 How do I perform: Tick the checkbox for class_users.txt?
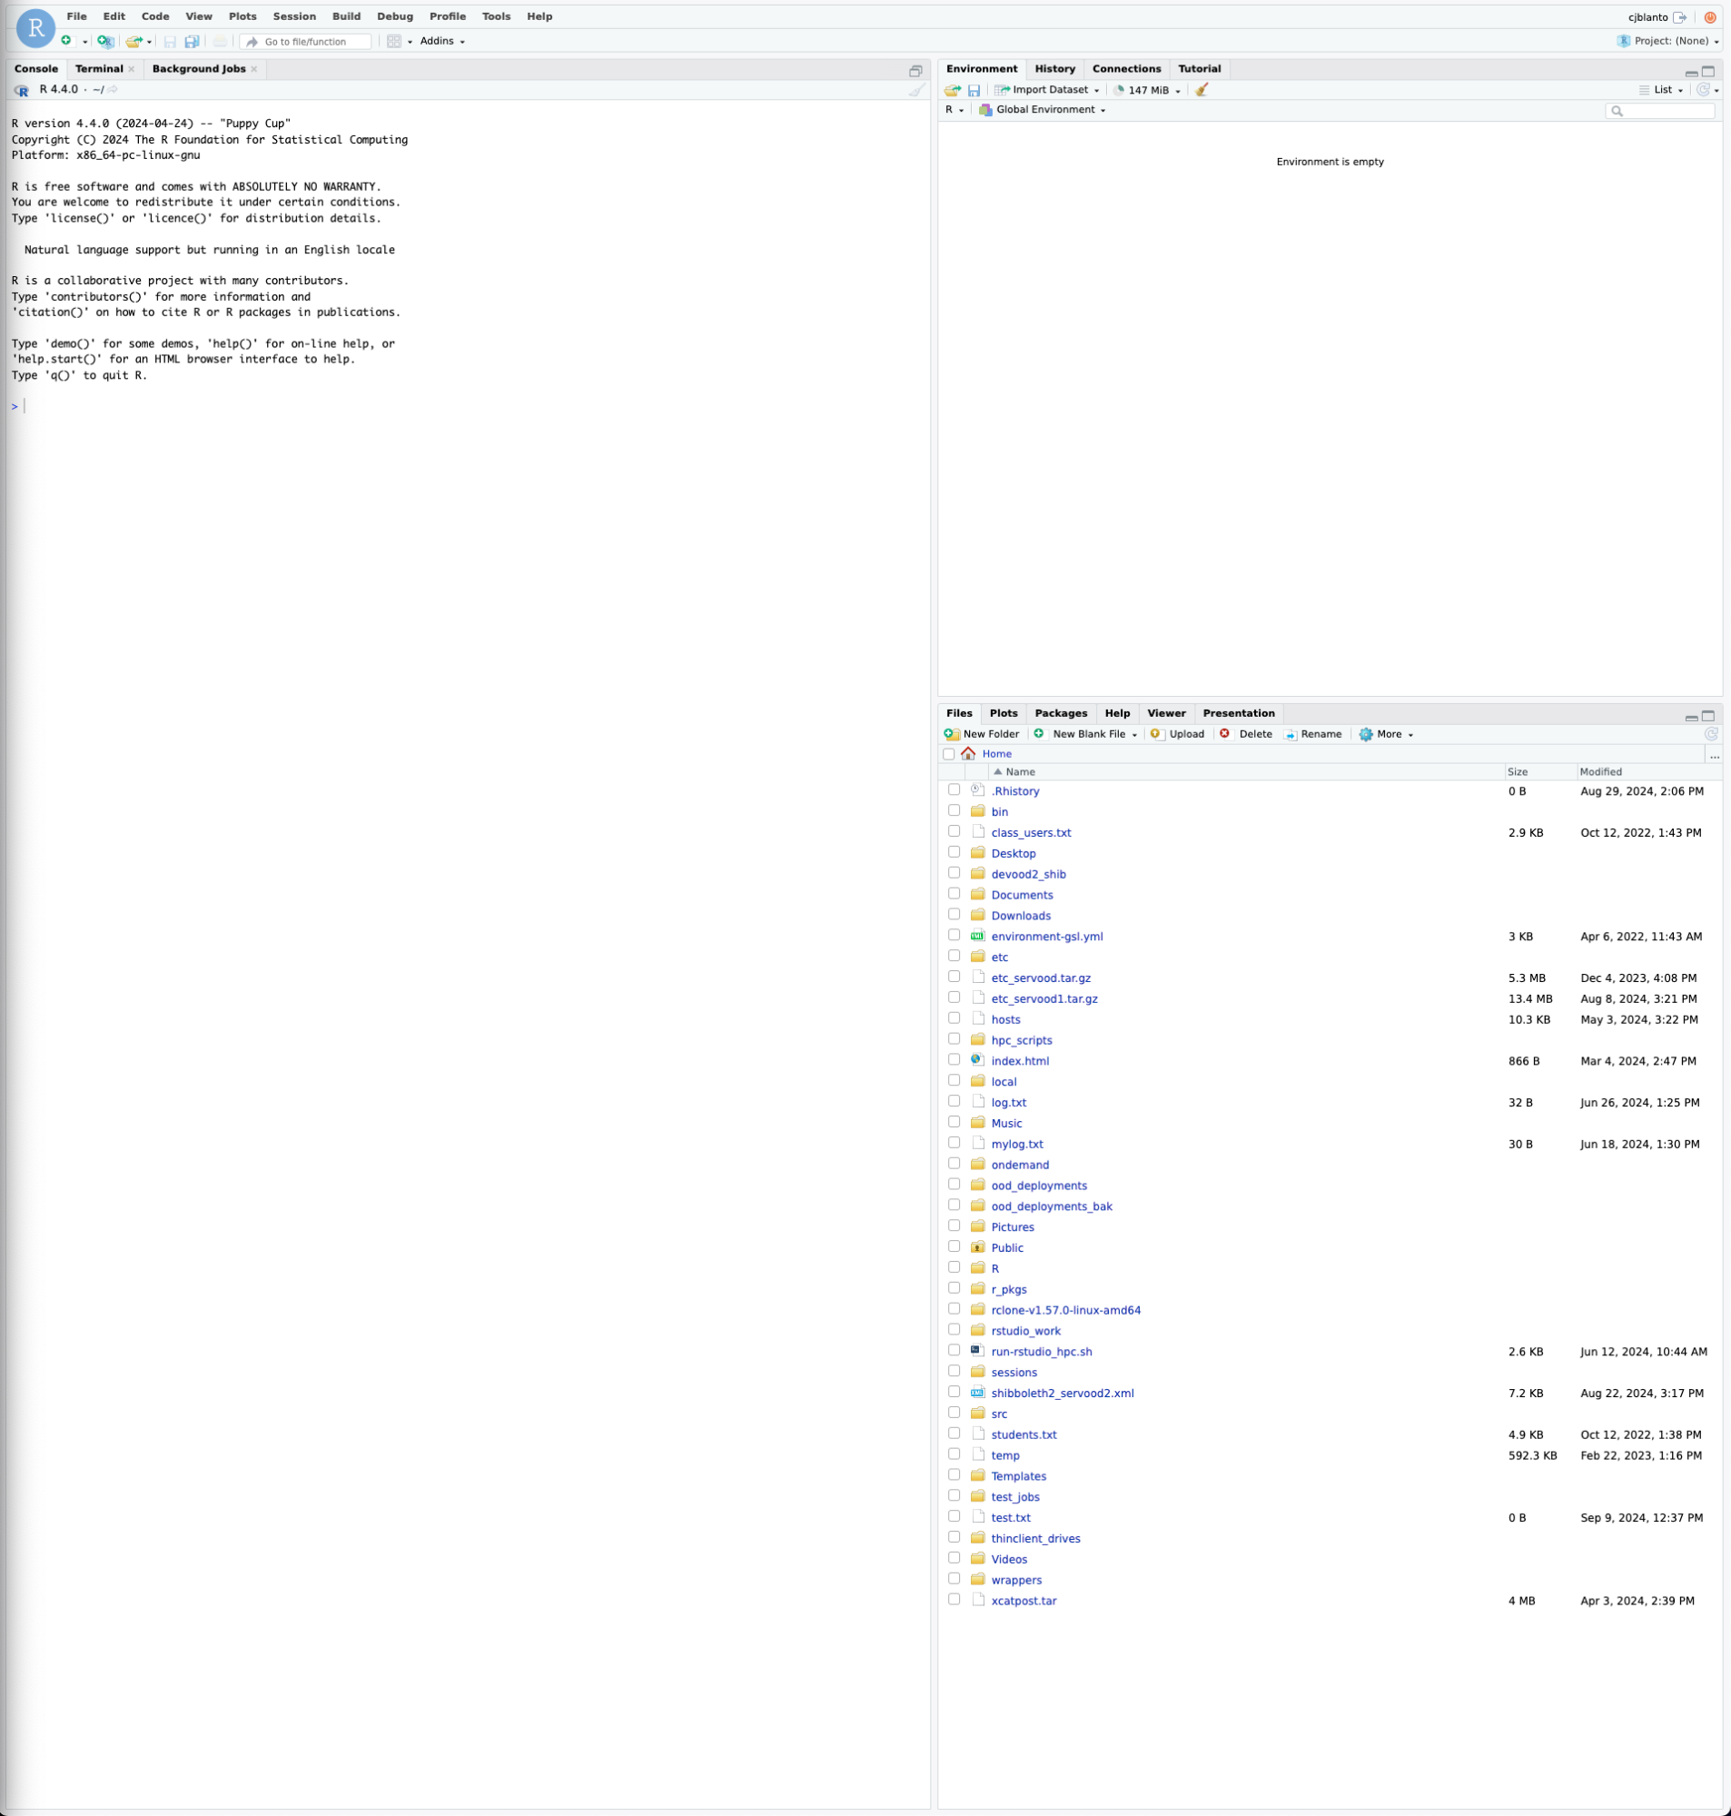tap(955, 831)
